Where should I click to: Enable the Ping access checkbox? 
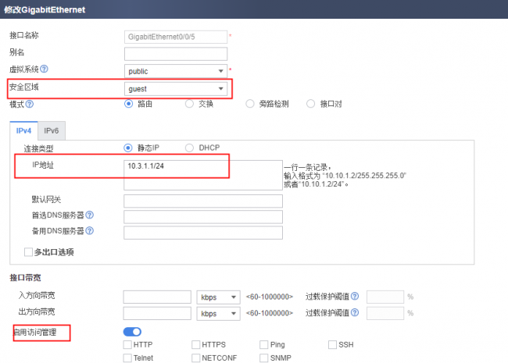click(x=263, y=344)
